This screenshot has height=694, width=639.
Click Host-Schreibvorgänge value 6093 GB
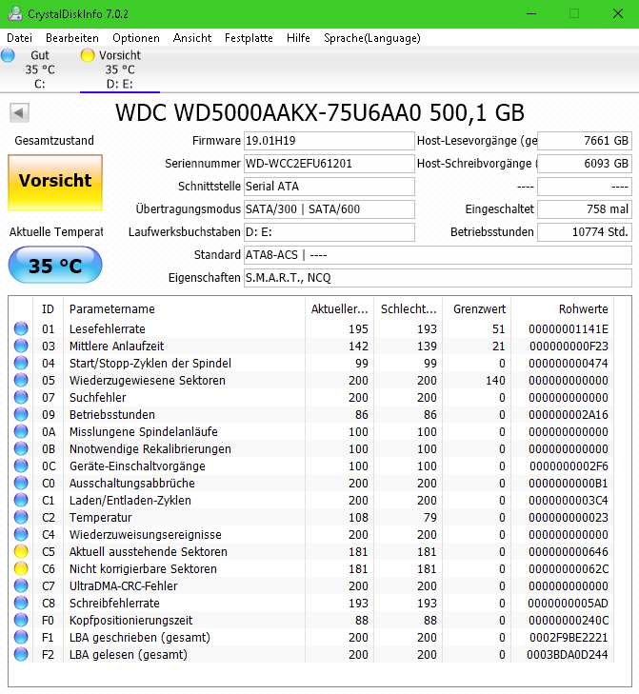pos(585,164)
